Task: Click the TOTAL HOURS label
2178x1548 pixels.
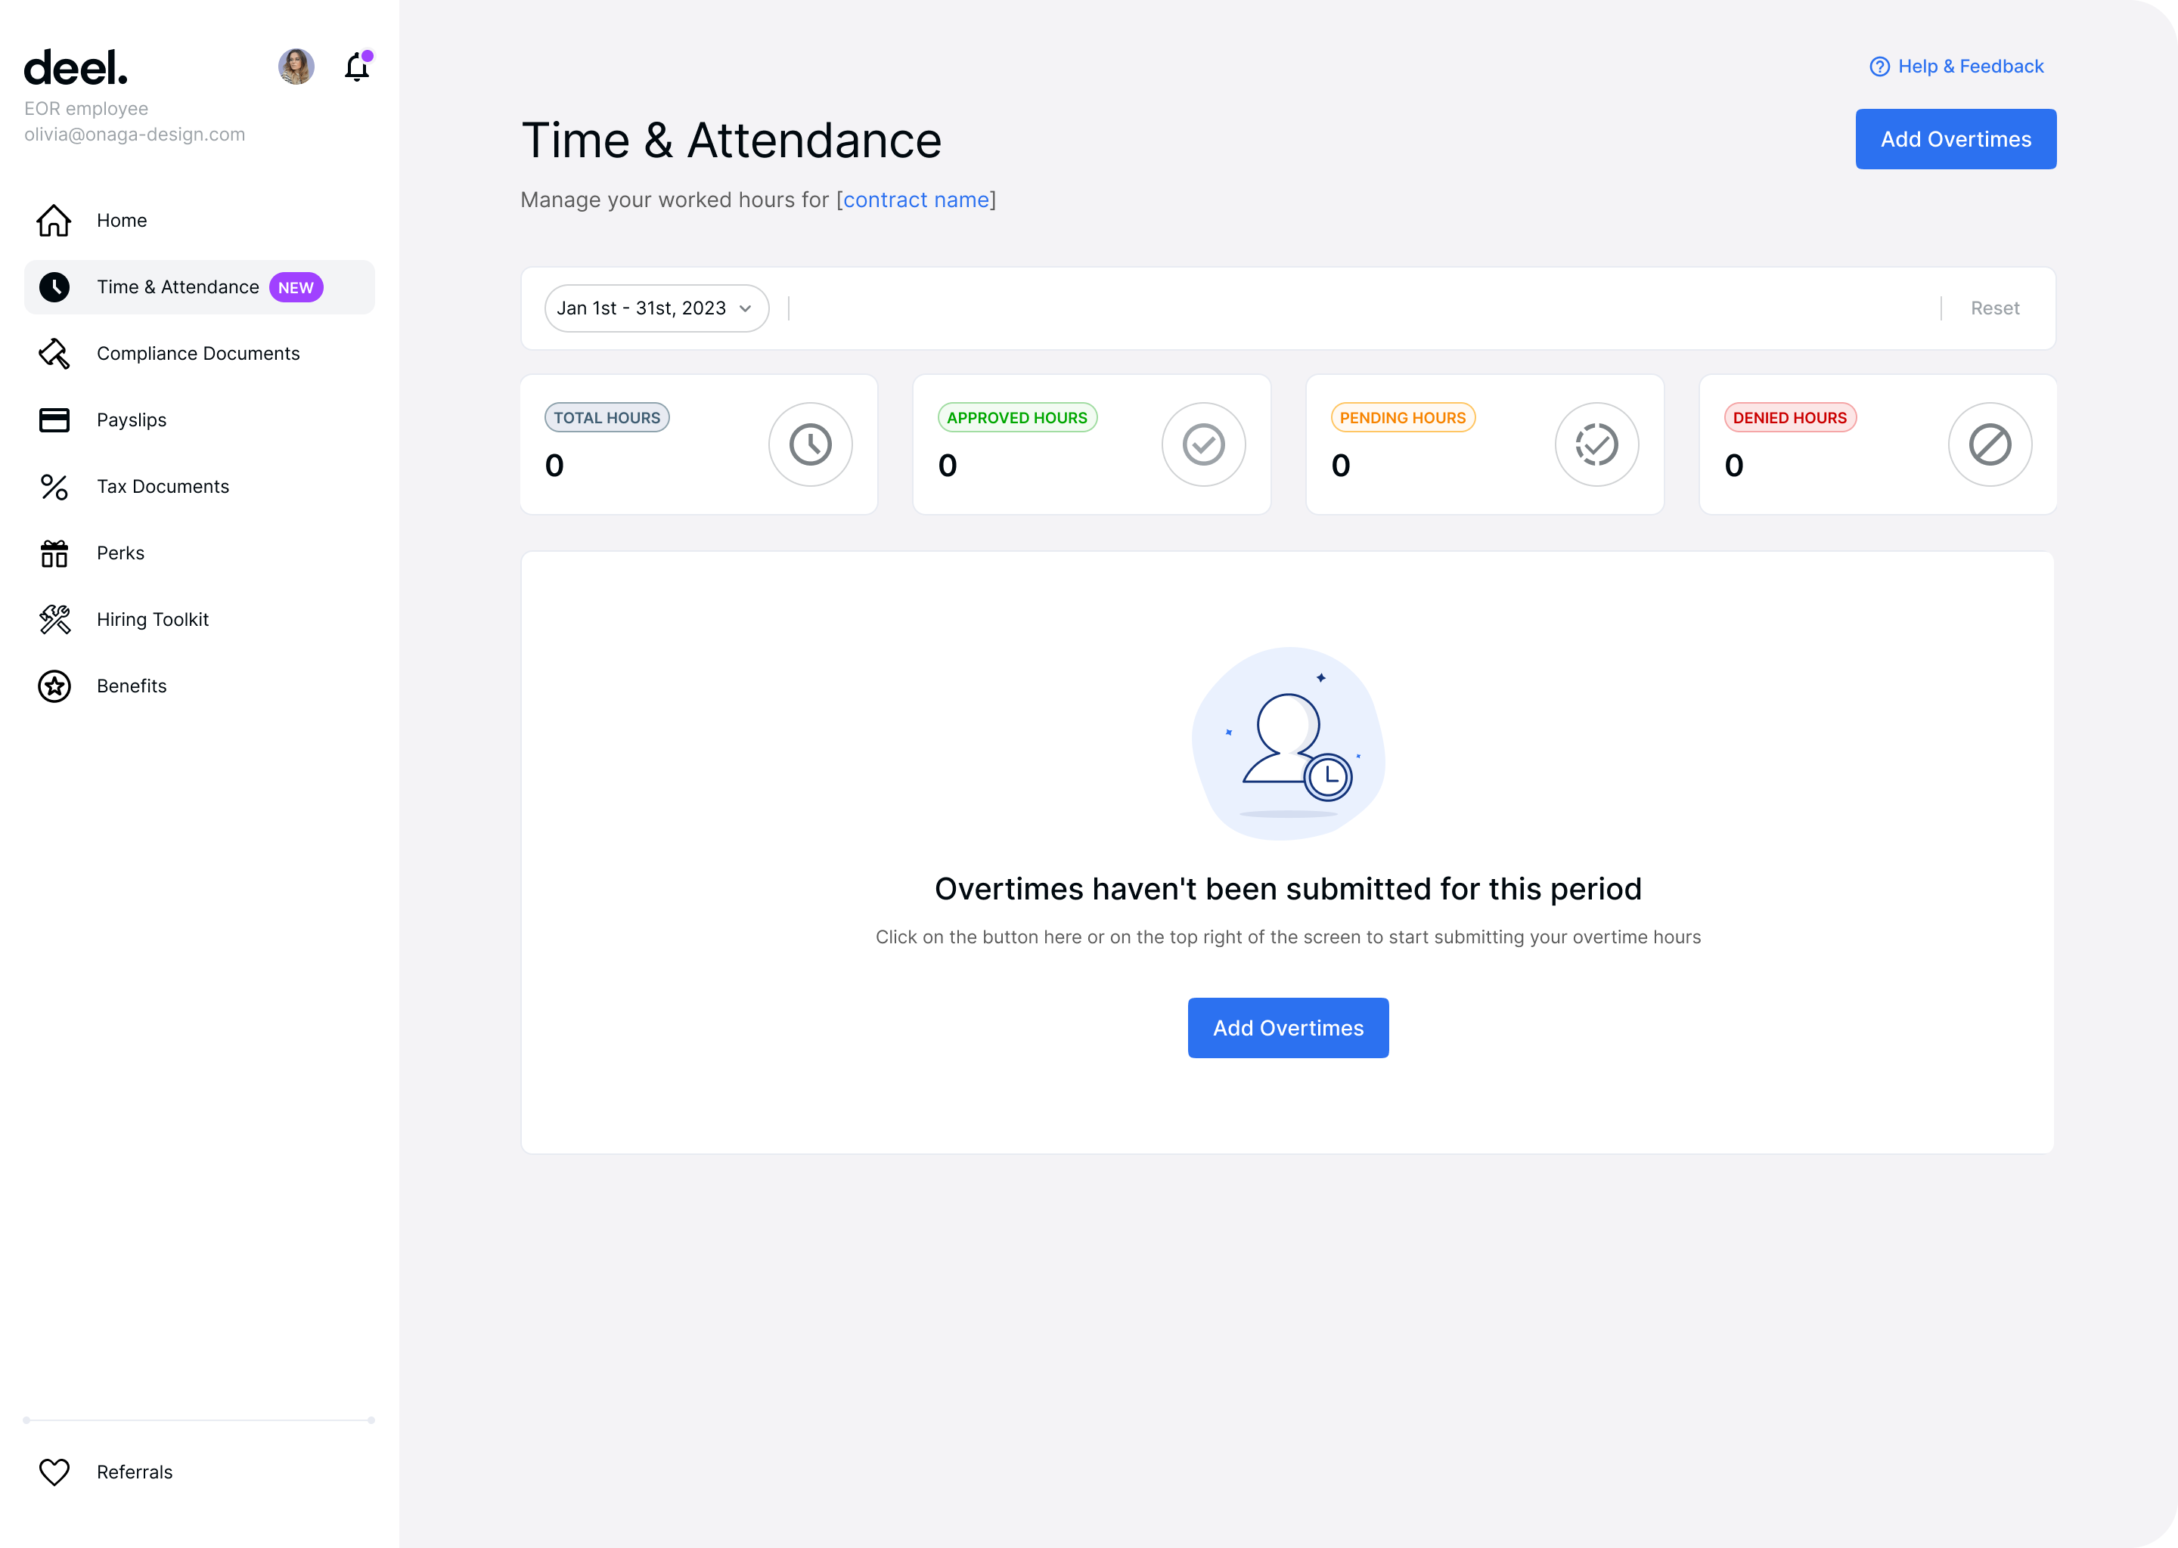Action: [x=607, y=417]
